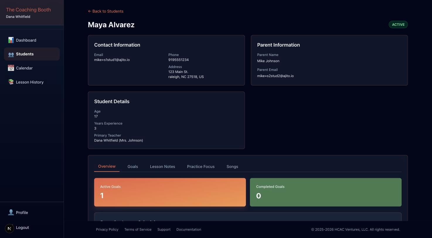Viewport: 432px width, 238px height.
Task: Click the copyright HCAC Ventures text
Action: click(x=356, y=229)
